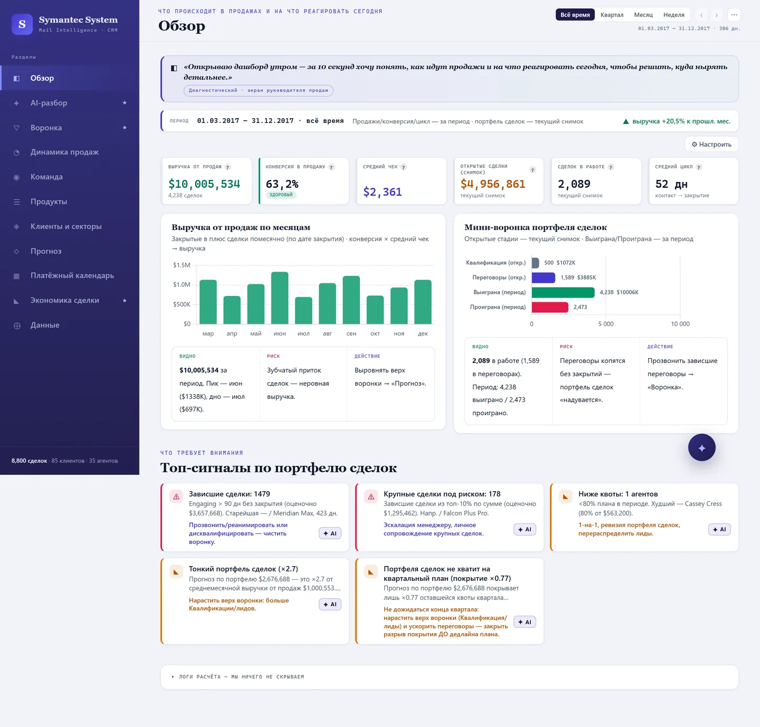This screenshot has height=727, width=760.
Task: Open help for Открытые сделки
Action: click(x=533, y=170)
